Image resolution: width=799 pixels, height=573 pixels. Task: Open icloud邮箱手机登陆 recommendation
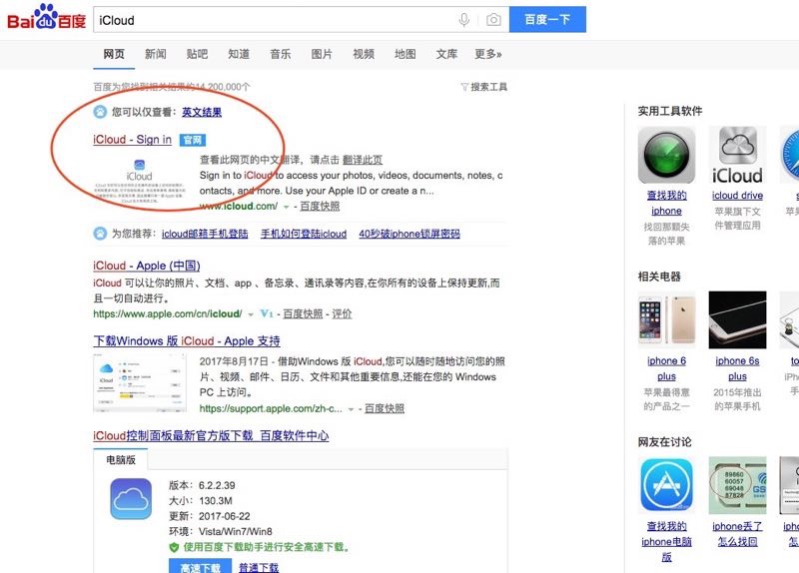(205, 234)
